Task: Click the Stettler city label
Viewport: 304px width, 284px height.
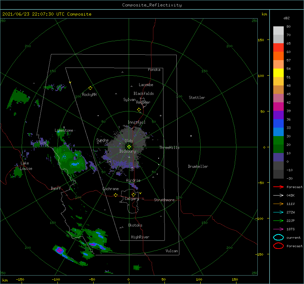Action: pos(197,98)
